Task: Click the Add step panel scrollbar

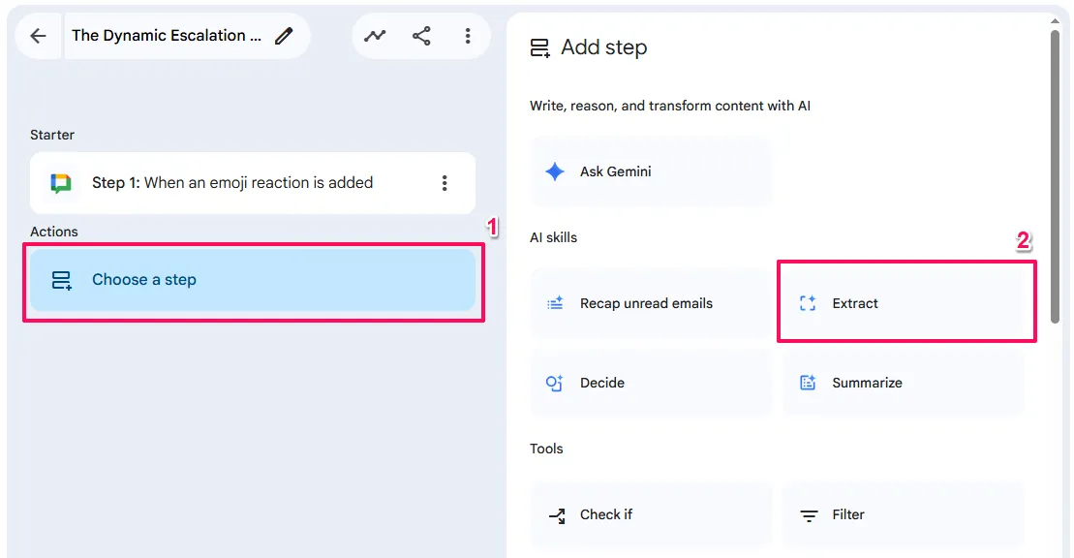Action: click(x=1055, y=174)
